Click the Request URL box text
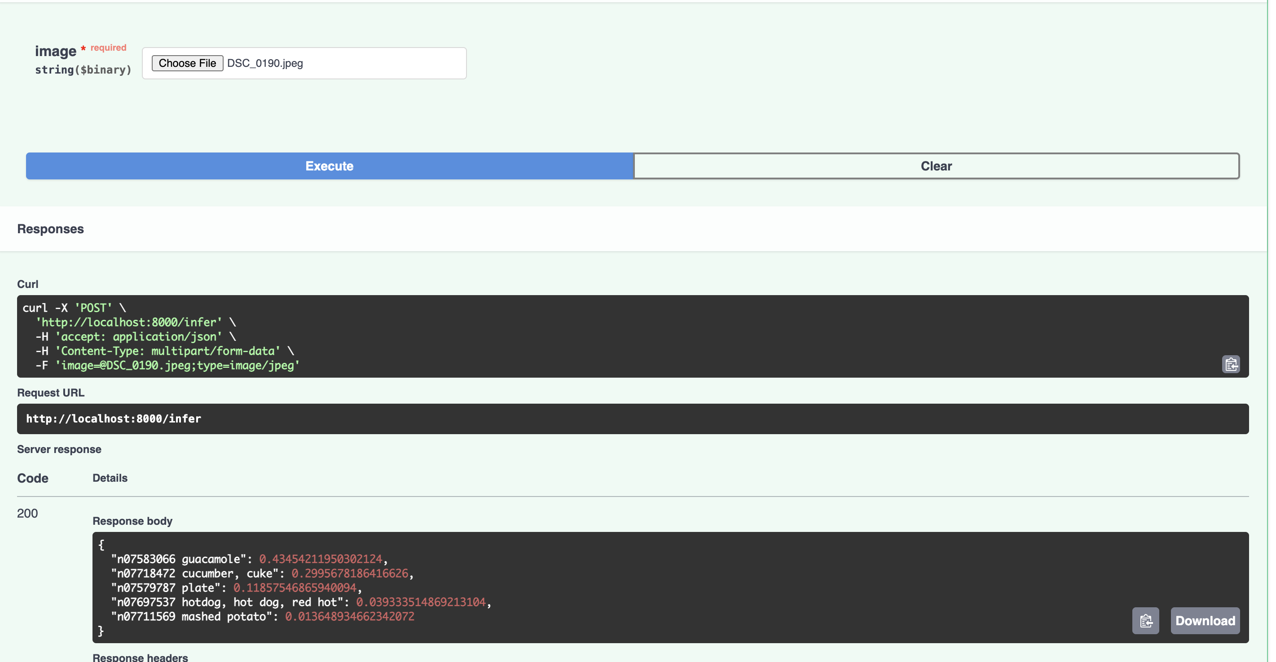1276x662 pixels. click(114, 418)
